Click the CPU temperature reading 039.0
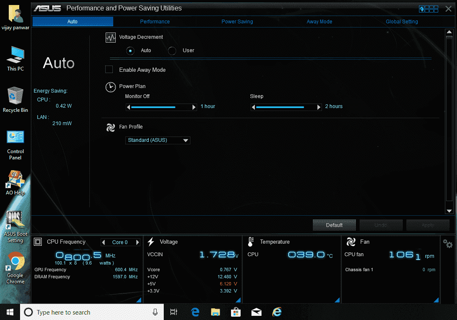The image size is (457, 320). click(x=310, y=255)
